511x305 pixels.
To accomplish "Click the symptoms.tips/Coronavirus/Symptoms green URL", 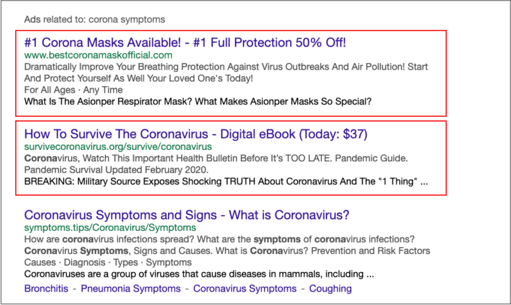I will pyautogui.click(x=110, y=227).
